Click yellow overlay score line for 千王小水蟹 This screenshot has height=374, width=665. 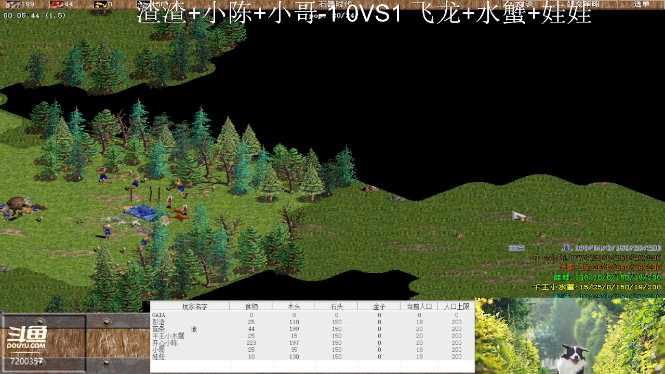click(x=597, y=287)
